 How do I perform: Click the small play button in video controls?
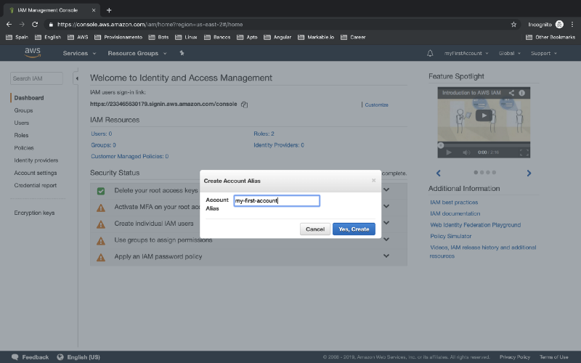[449, 152]
